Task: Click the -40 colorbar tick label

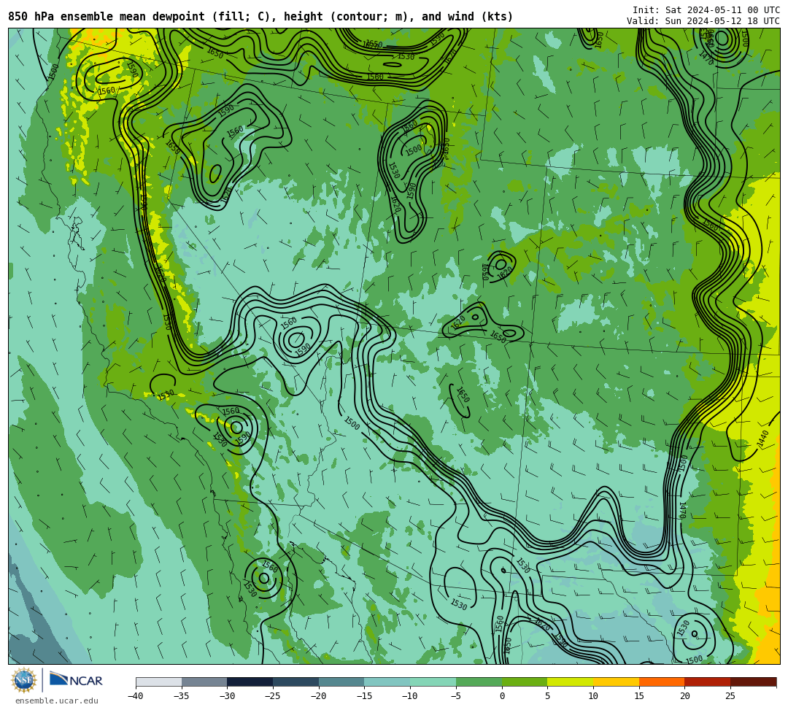Action: point(136,696)
